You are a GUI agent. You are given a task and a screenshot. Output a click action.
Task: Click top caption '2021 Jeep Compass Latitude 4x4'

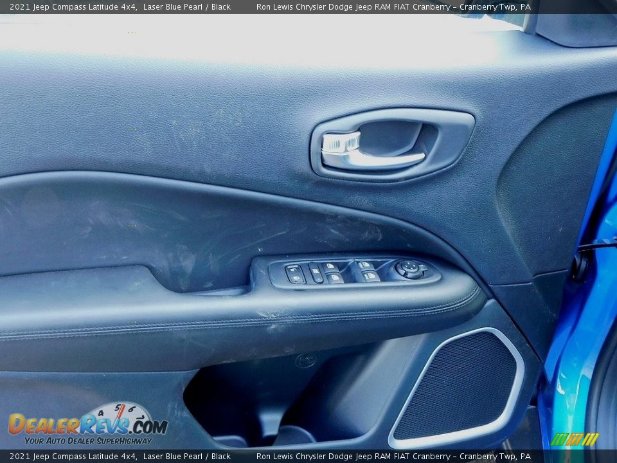point(73,7)
